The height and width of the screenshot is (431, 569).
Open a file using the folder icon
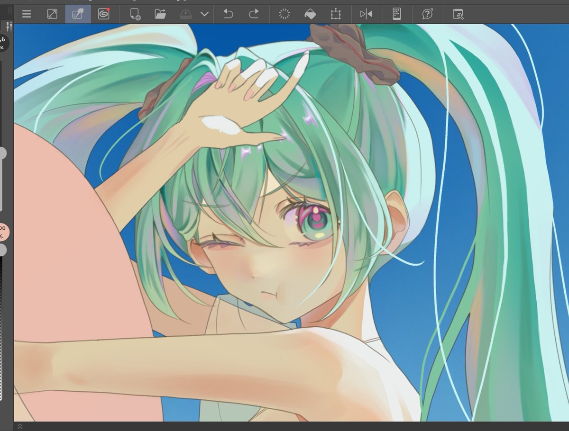(x=160, y=14)
